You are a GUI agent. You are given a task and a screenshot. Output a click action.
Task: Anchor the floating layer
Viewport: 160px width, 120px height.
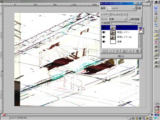click(131, 51)
